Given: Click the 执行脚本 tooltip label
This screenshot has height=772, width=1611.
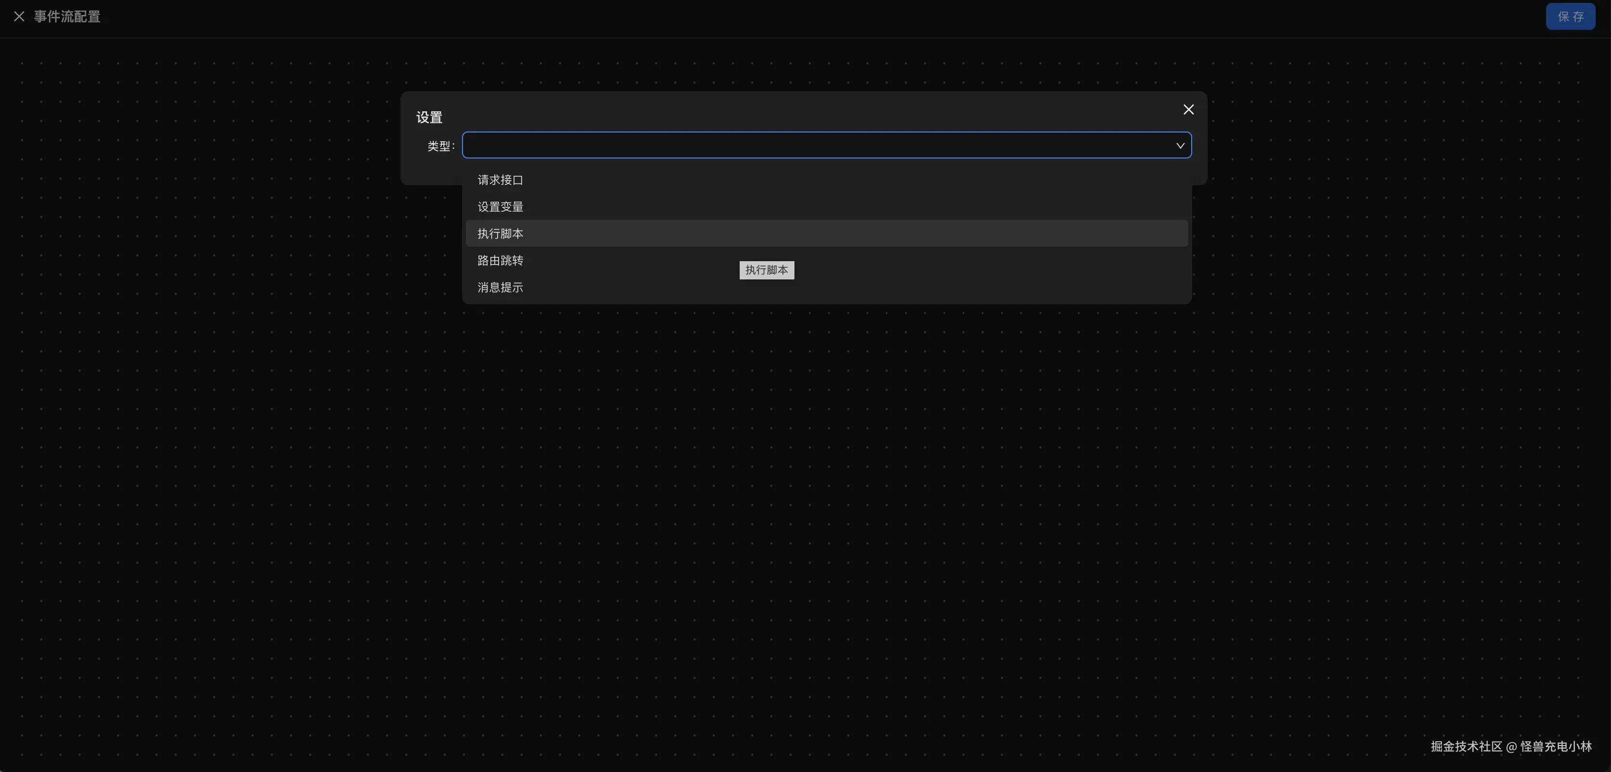Looking at the screenshot, I should coord(766,270).
